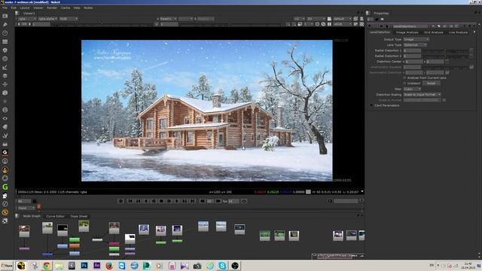Click the Radial Distortion 2 slider
The image size is (482, 271).
(445, 56)
